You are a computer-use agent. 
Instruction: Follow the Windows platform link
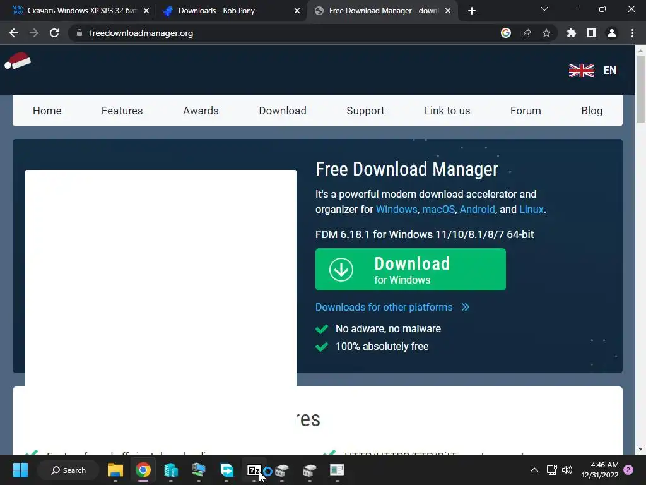point(396,210)
